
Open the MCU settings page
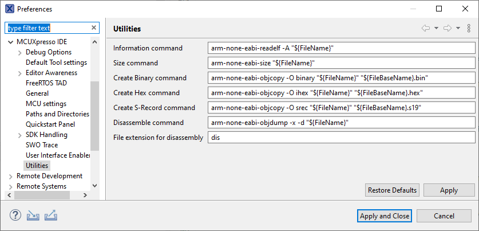click(x=46, y=104)
